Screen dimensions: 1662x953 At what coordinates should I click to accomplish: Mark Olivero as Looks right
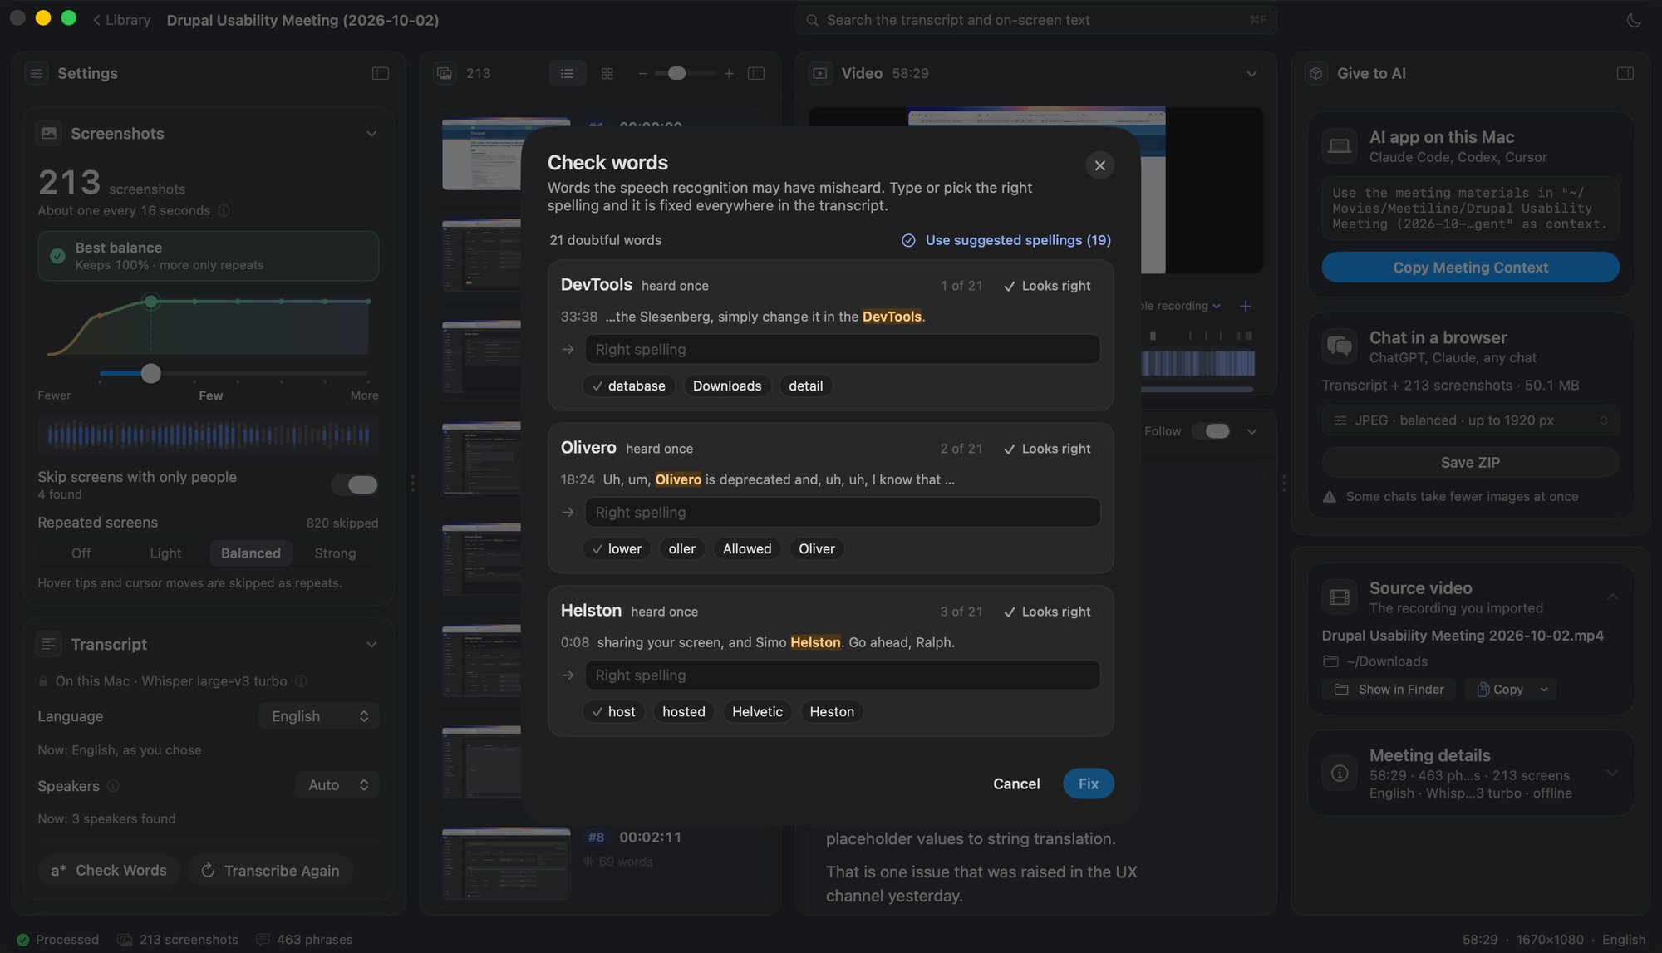coord(1047,449)
